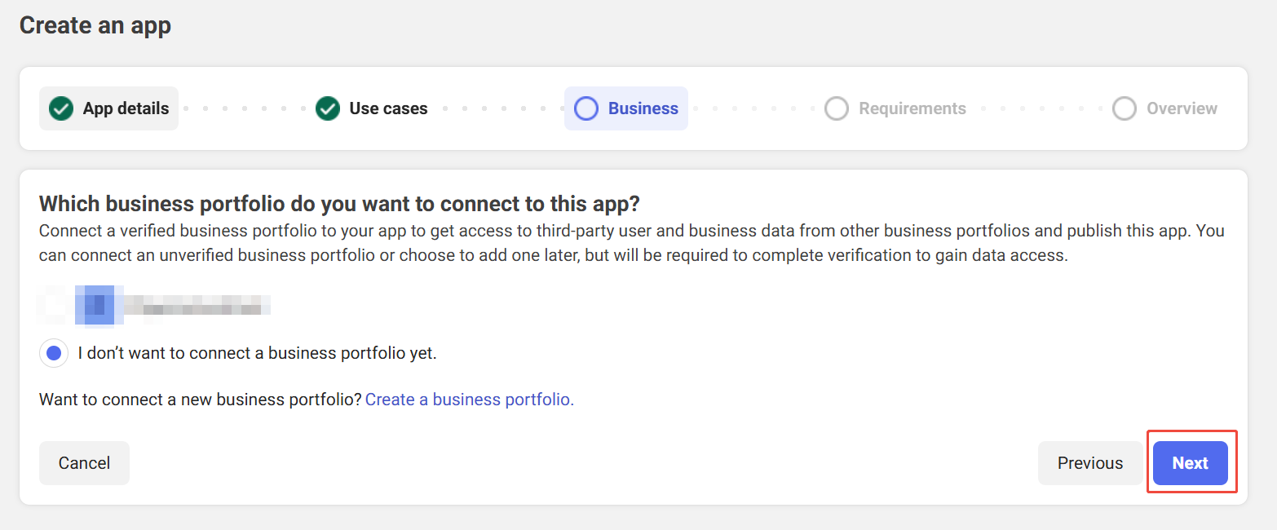Select the blurred business portfolio radio button
This screenshot has width=1277, height=530.
53,306
